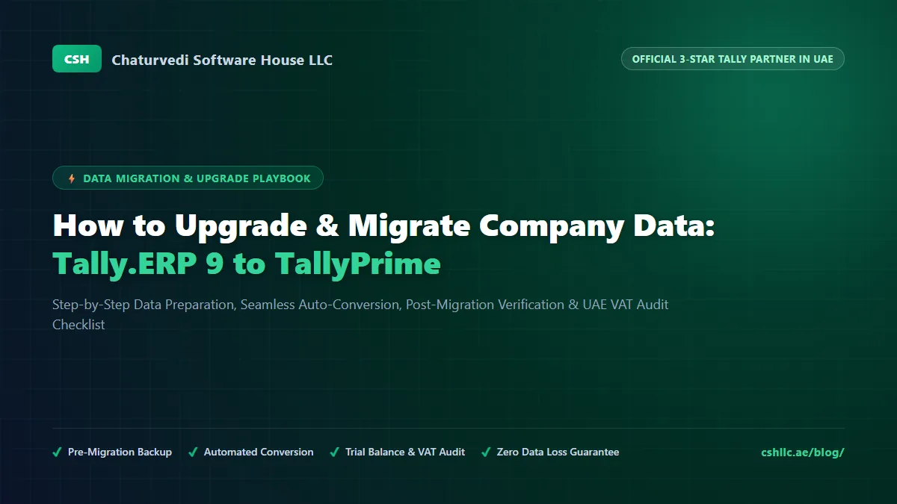Click the Step-by-Step Data Preparation subtitle
897x504 pixels.
pos(360,314)
